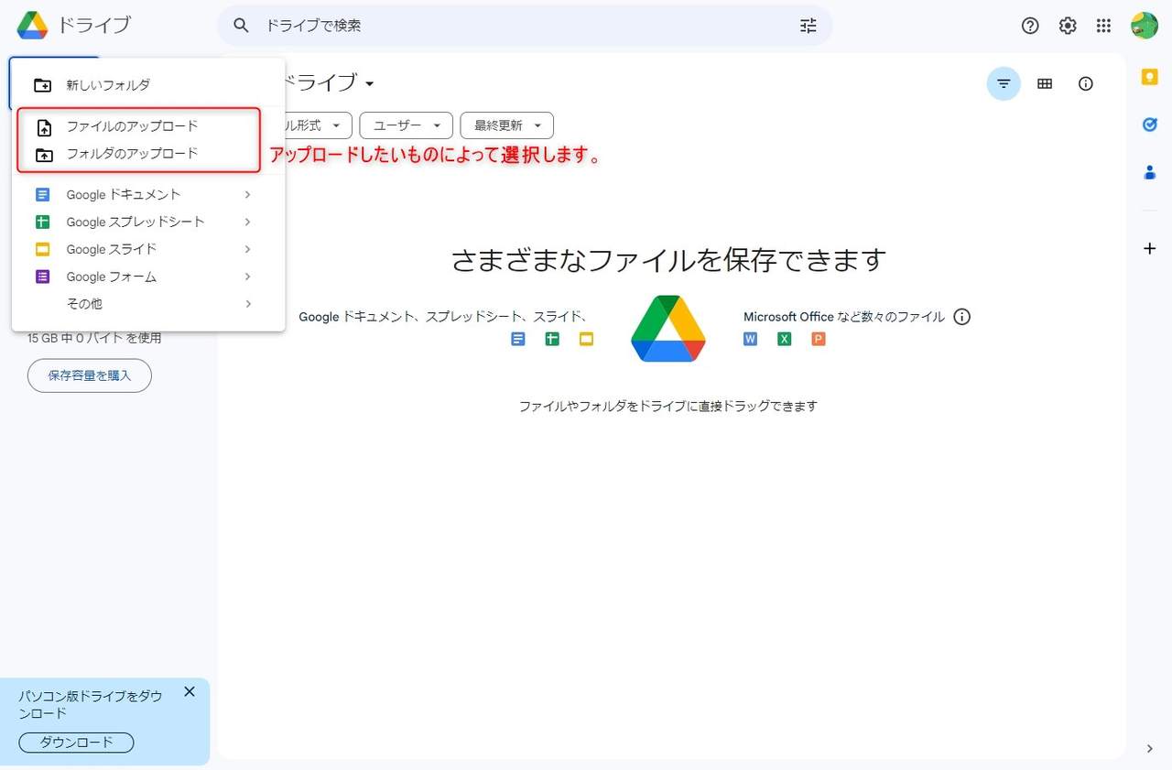
Task: Click the folder upload icon
Action: [43, 155]
